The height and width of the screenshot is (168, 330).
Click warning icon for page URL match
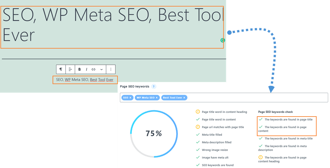[198, 127]
